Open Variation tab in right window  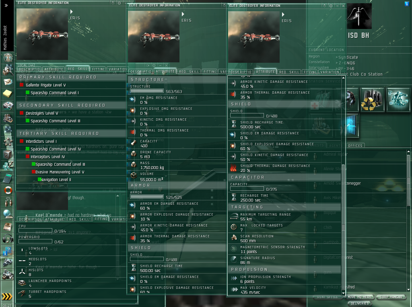[330, 72]
